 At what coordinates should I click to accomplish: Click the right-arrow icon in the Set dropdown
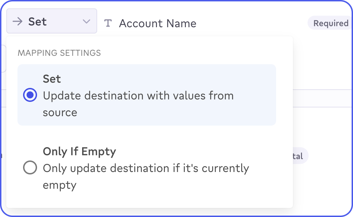coord(17,22)
